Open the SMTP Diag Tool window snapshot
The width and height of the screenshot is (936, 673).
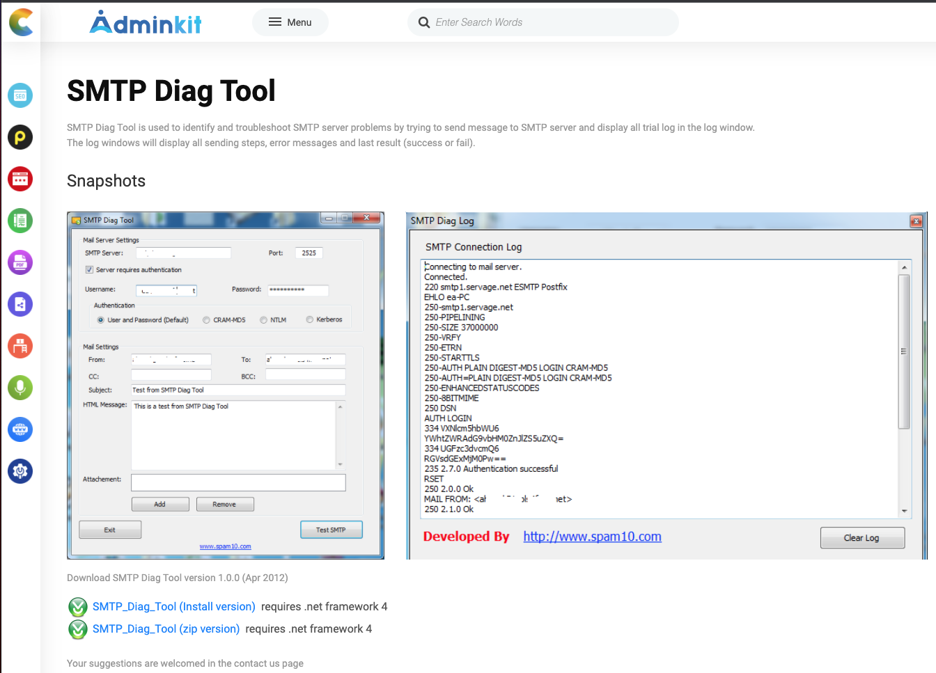(226, 386)
